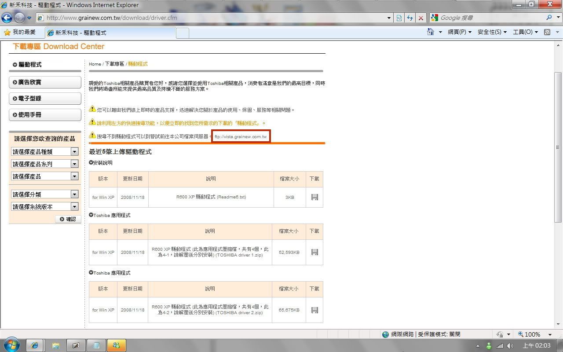Click Internet Explorer taskbar icon
The image size is (563, 352).
pyautogui.click(x=35, y=345)
